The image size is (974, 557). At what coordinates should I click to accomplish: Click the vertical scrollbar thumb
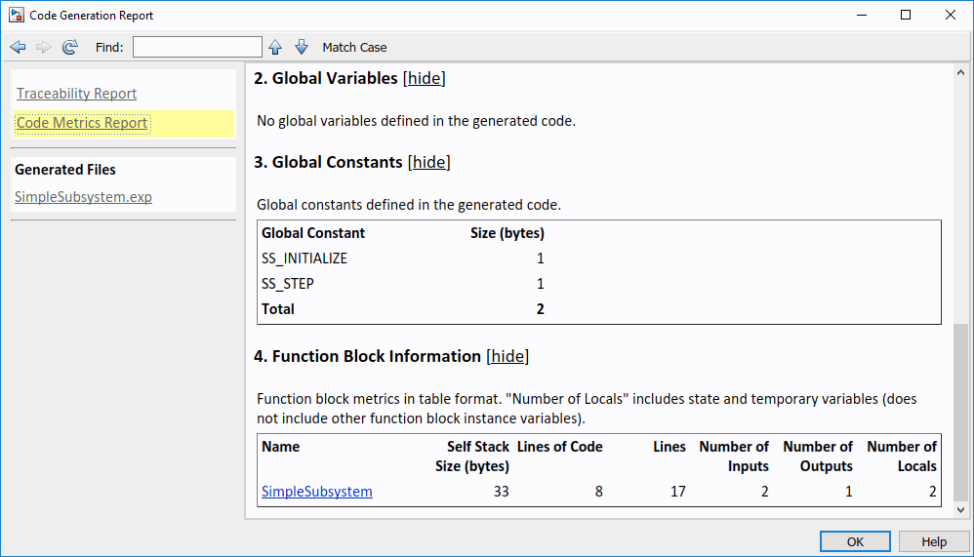tap(962, 412)
